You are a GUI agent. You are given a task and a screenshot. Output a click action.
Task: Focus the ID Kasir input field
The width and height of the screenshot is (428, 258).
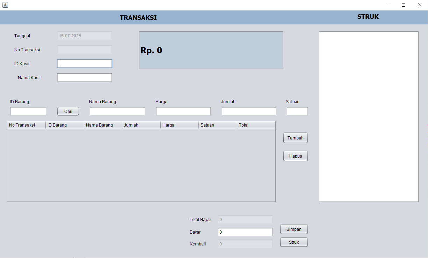(85, 63)
